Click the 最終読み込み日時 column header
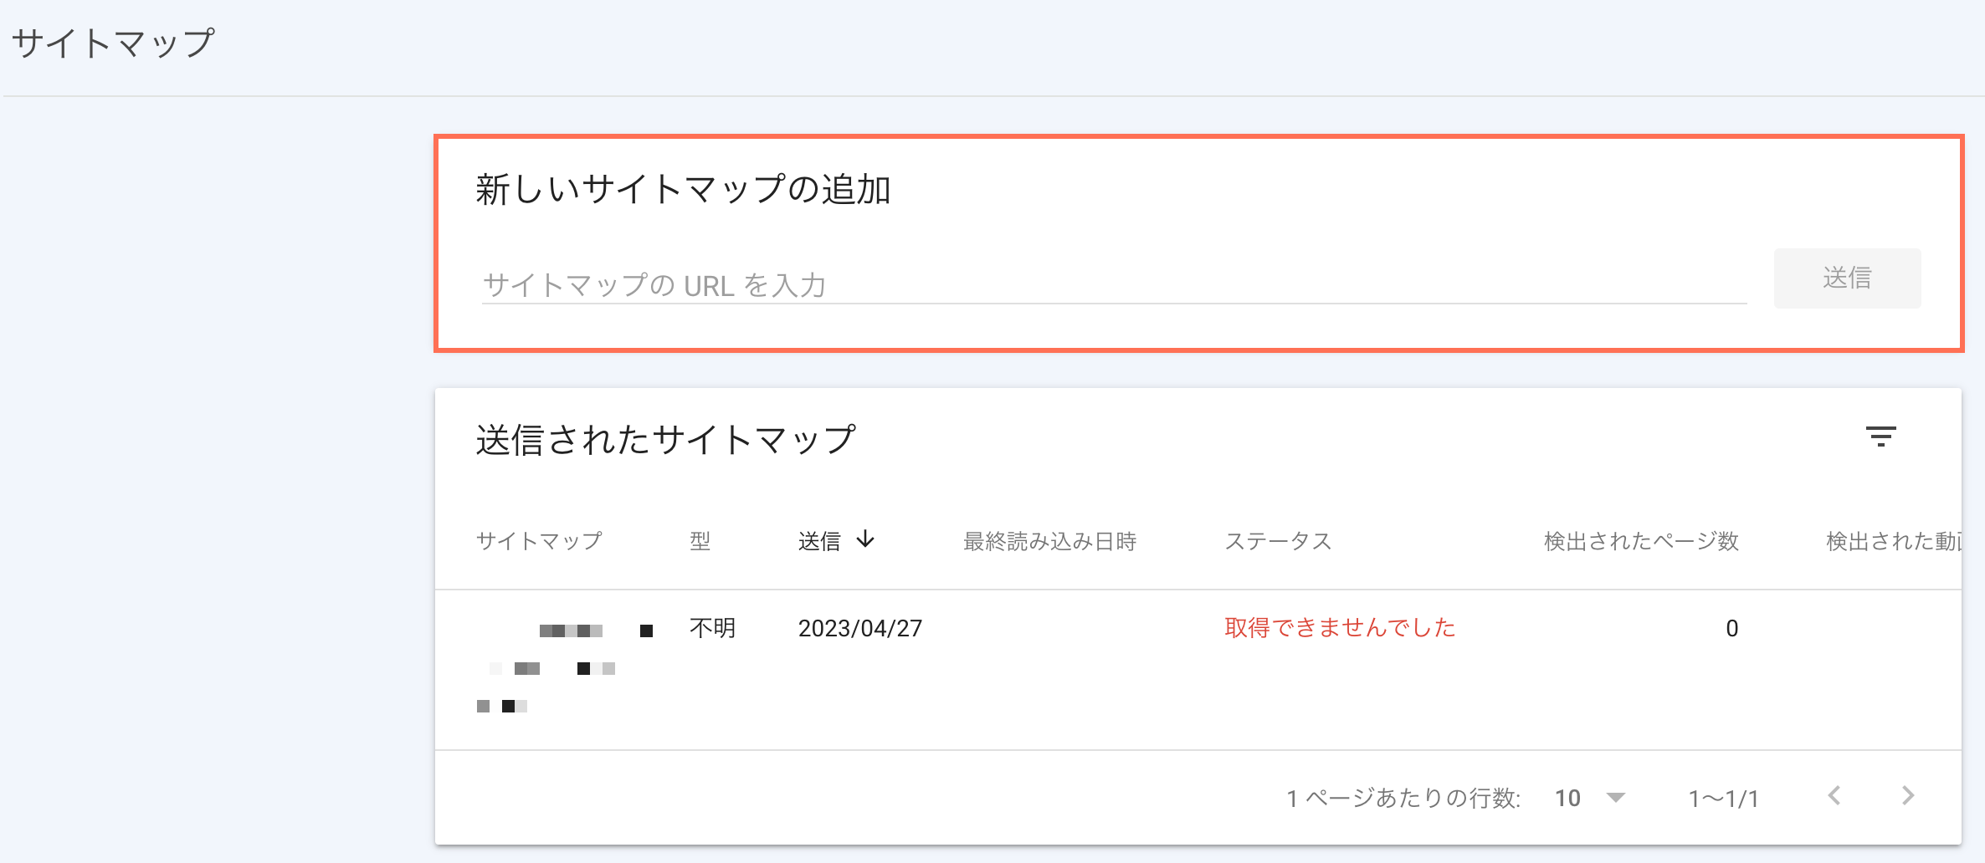The height and width of the screenshot is (863, 1985). point(1051,540)
